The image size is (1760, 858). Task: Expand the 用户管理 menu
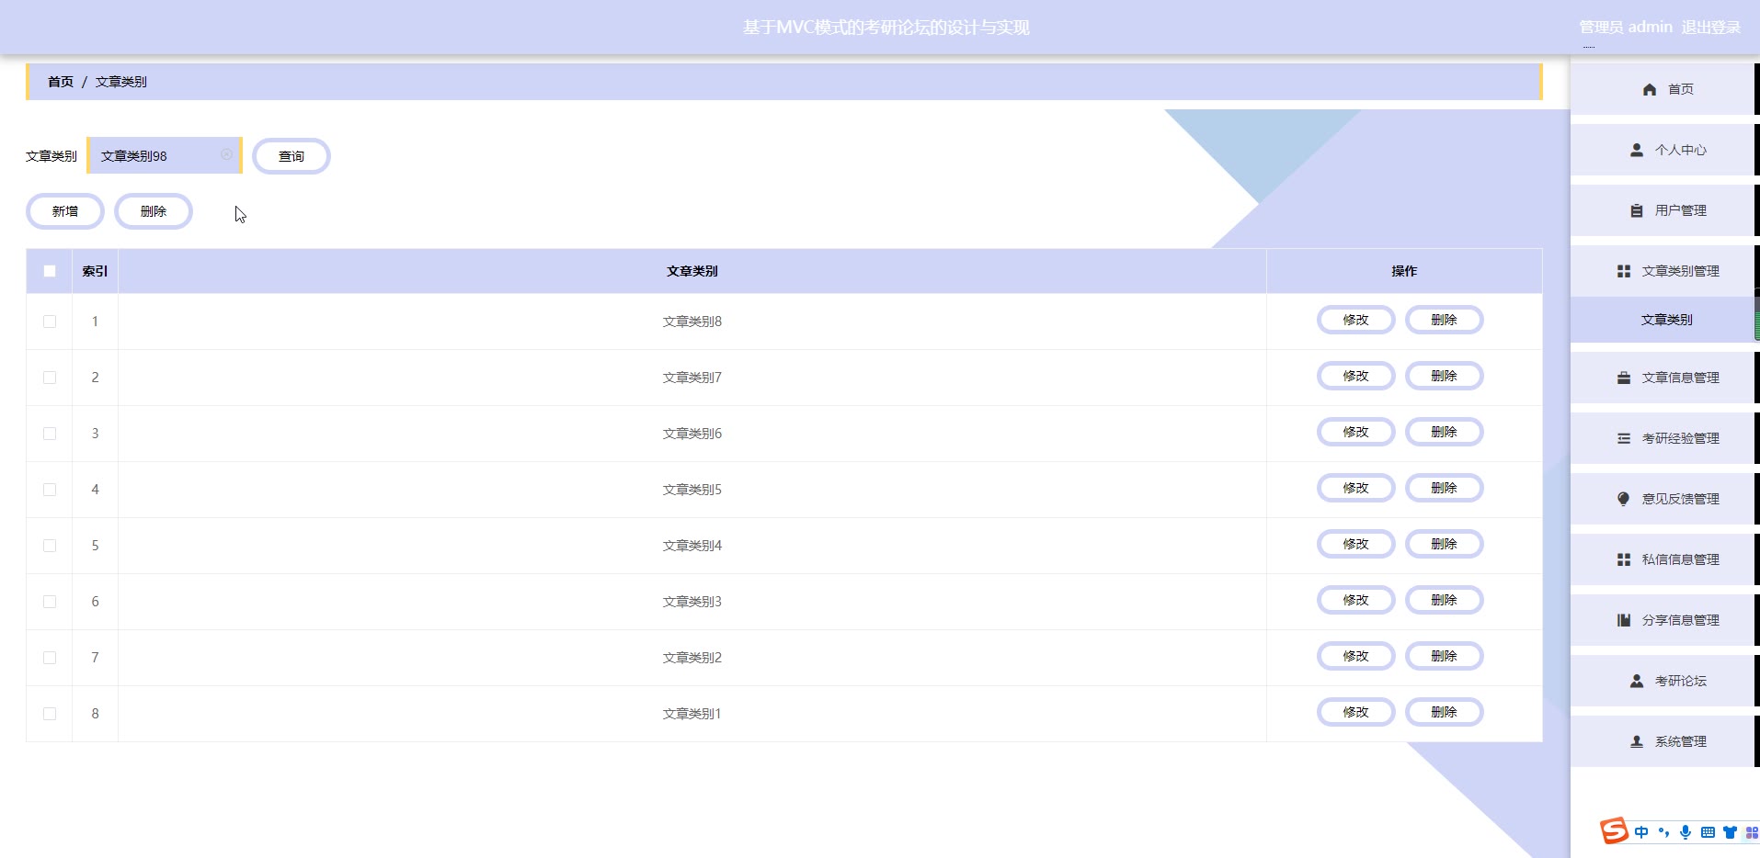point(1664,210)
